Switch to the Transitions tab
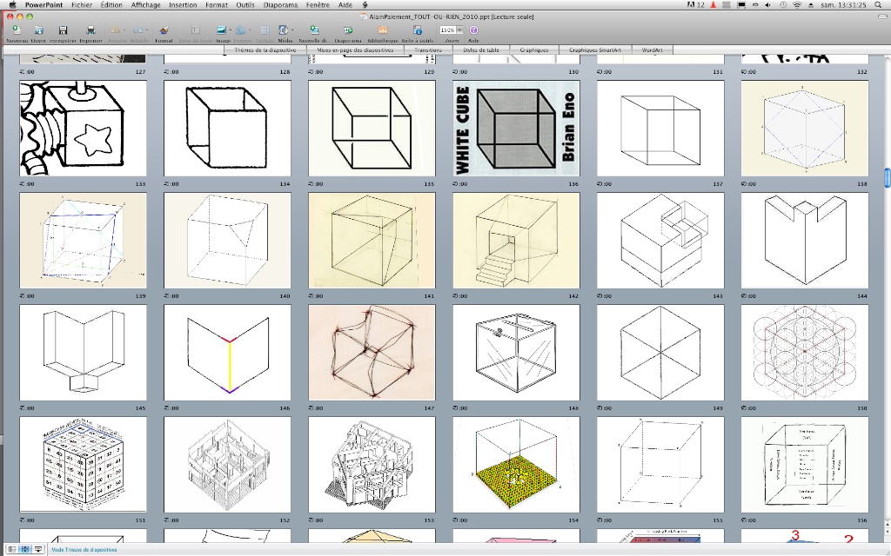891x556 pixels. pos(428,50)
